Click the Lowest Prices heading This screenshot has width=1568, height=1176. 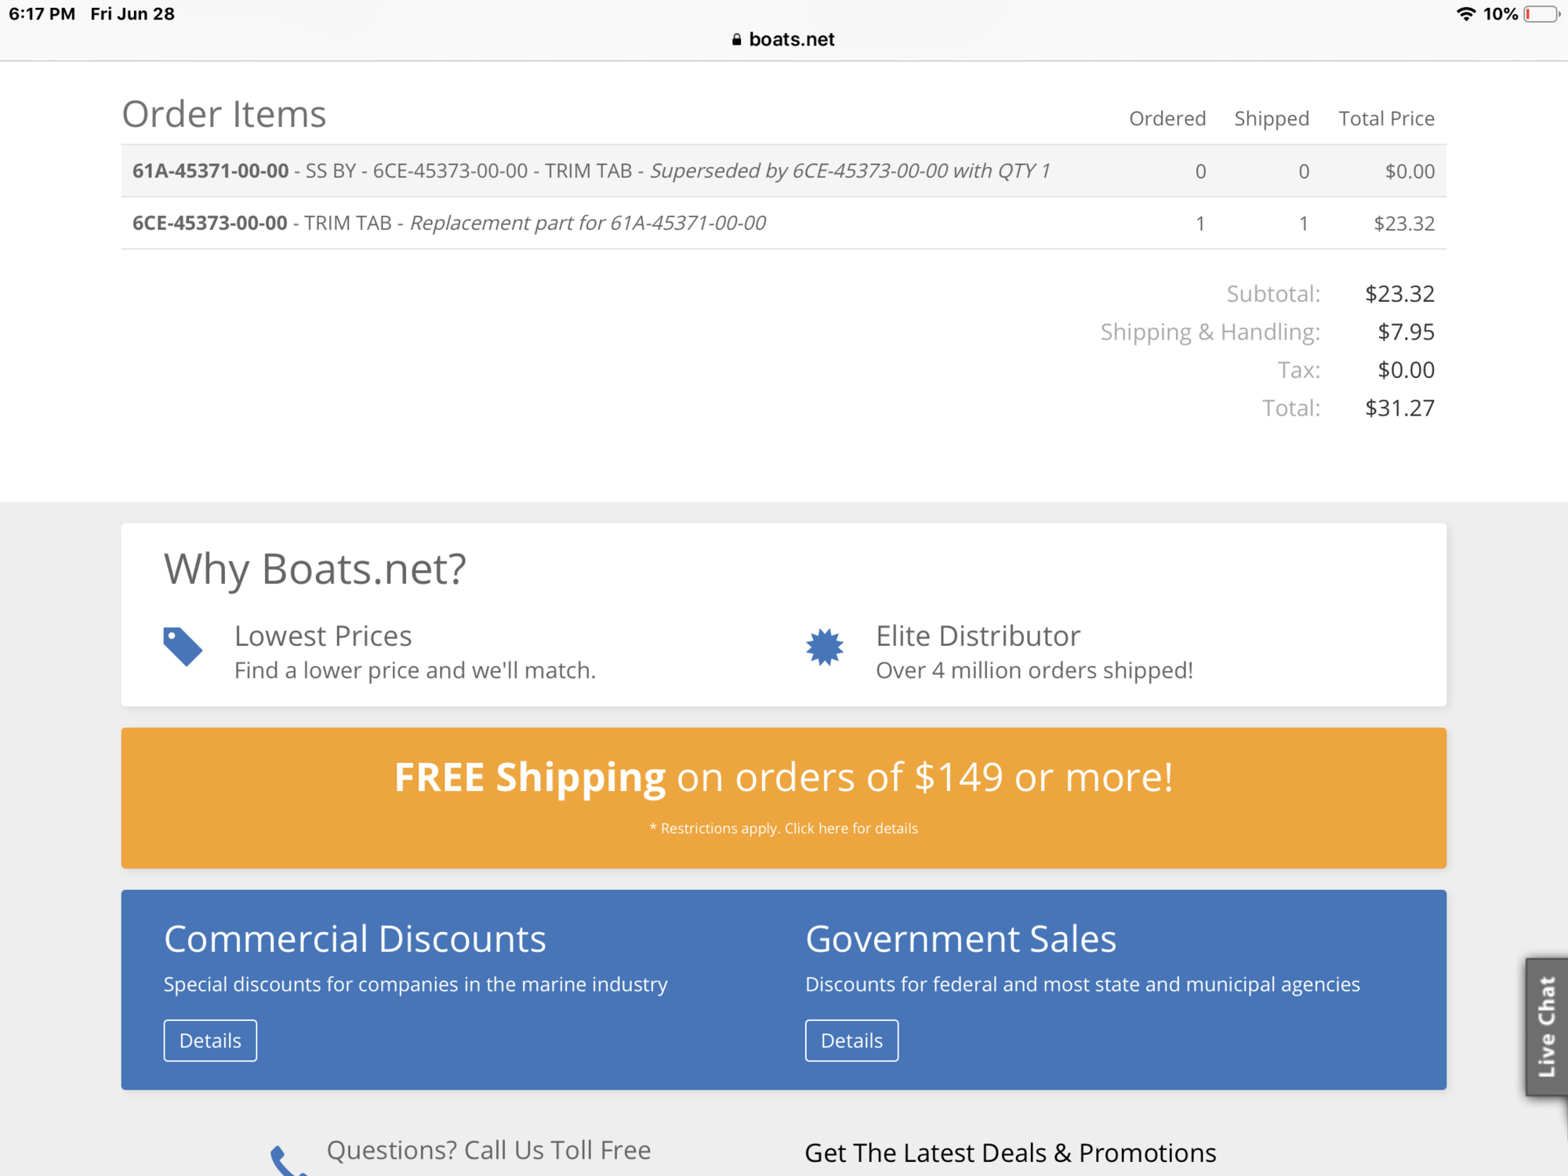[x=323, y=636]
